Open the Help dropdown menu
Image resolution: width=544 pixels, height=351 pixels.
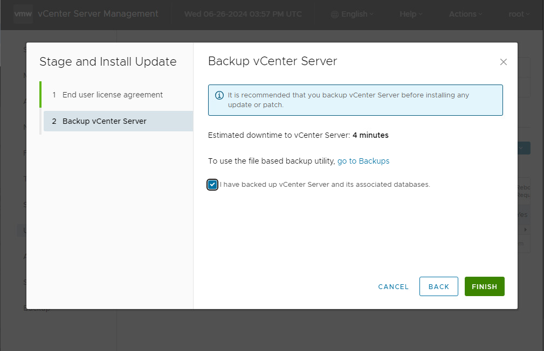coord(411,14)
